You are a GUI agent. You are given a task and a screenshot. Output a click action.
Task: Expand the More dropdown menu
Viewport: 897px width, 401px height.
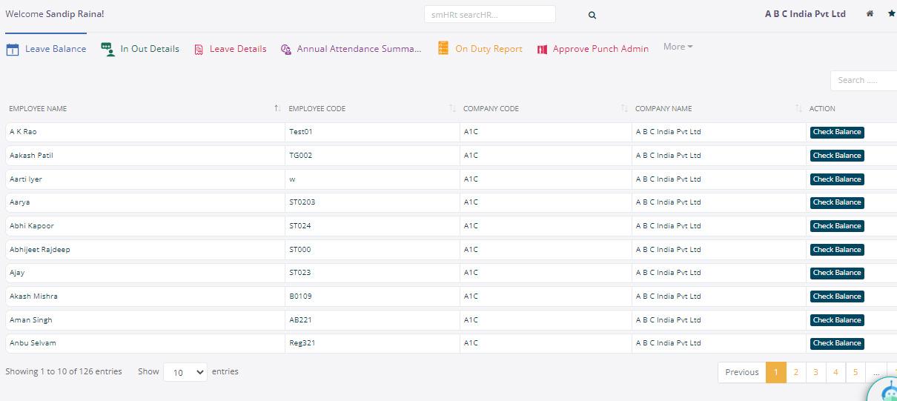click(678, 47)
